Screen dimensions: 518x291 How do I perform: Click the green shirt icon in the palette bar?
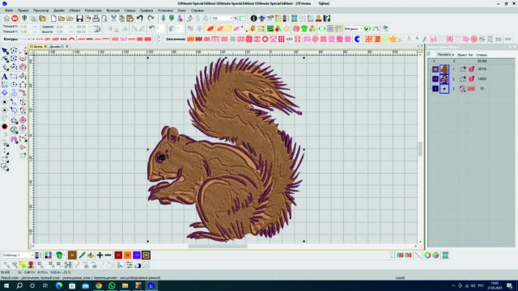click(59, 255)
